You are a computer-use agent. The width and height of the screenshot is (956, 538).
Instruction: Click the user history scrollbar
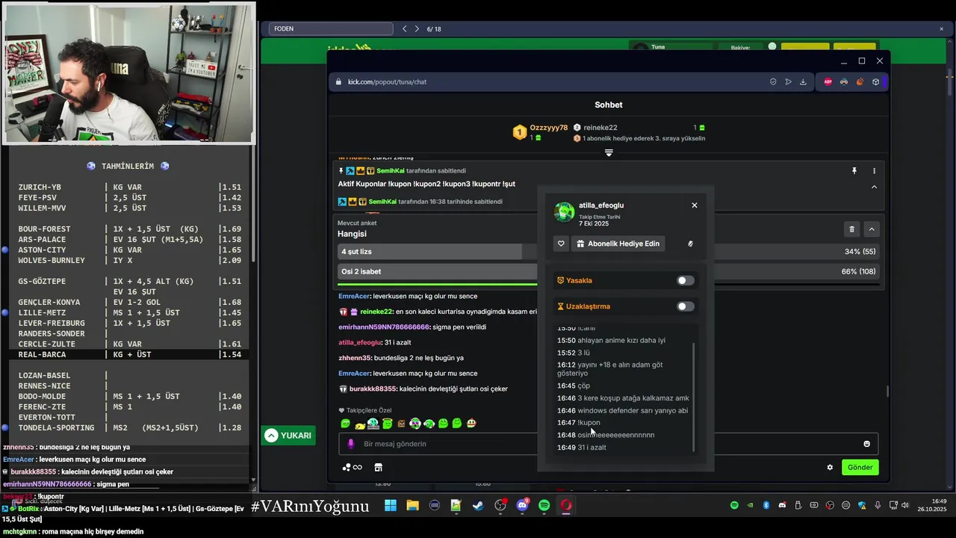tap(693, 396)
